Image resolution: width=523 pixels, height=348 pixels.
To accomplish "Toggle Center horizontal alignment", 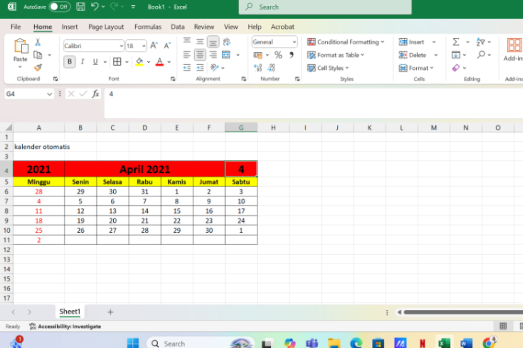I will [x=200, y=55].
